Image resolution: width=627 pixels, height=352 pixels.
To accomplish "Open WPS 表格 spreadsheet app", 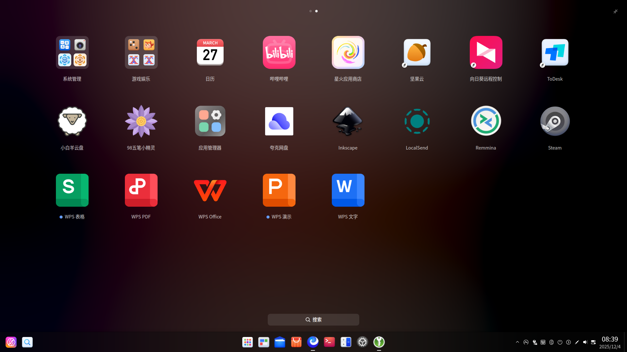I will (72, 190).
